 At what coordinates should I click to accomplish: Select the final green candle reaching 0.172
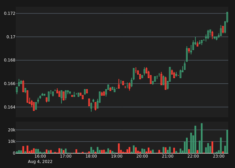[227, 17]
